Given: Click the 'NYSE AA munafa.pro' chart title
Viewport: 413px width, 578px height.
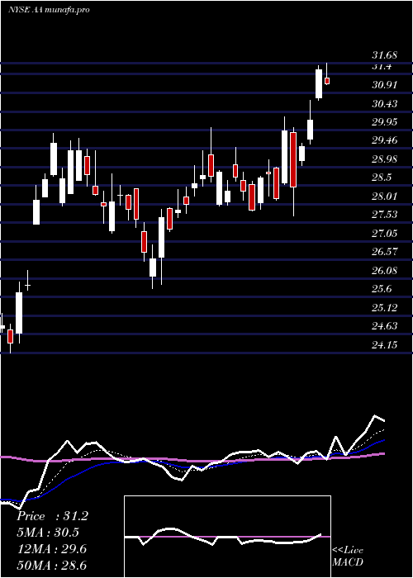Looking at the screenshot, I should pos(49,10).
